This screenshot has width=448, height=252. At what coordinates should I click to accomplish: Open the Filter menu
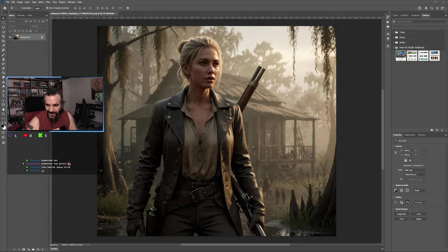(x=48, y=2)
